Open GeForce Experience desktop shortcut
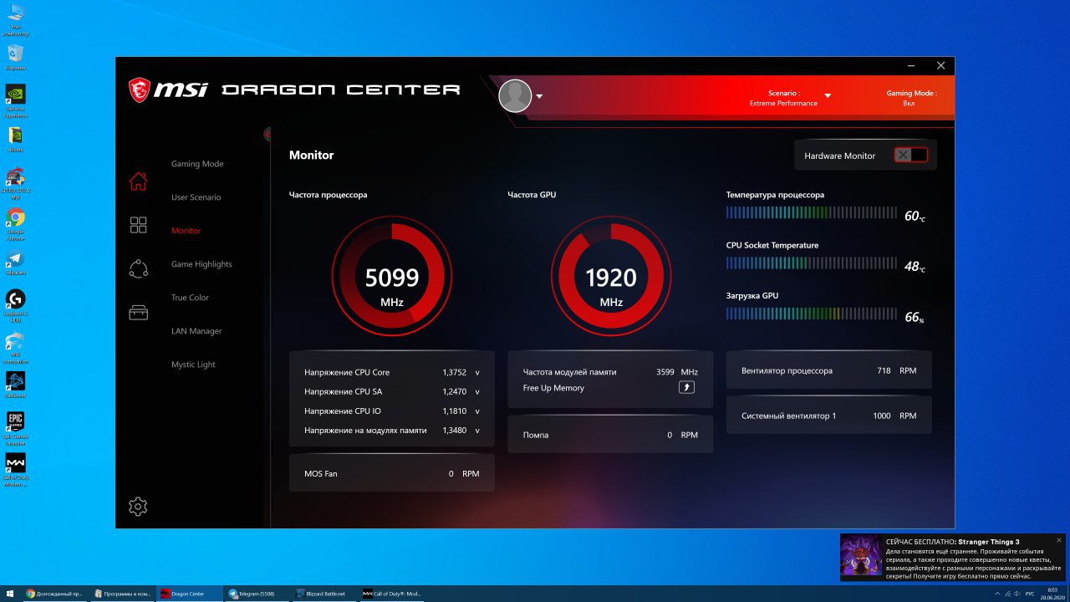This screenshot has width=1070, height=602. tap(15, 101)
